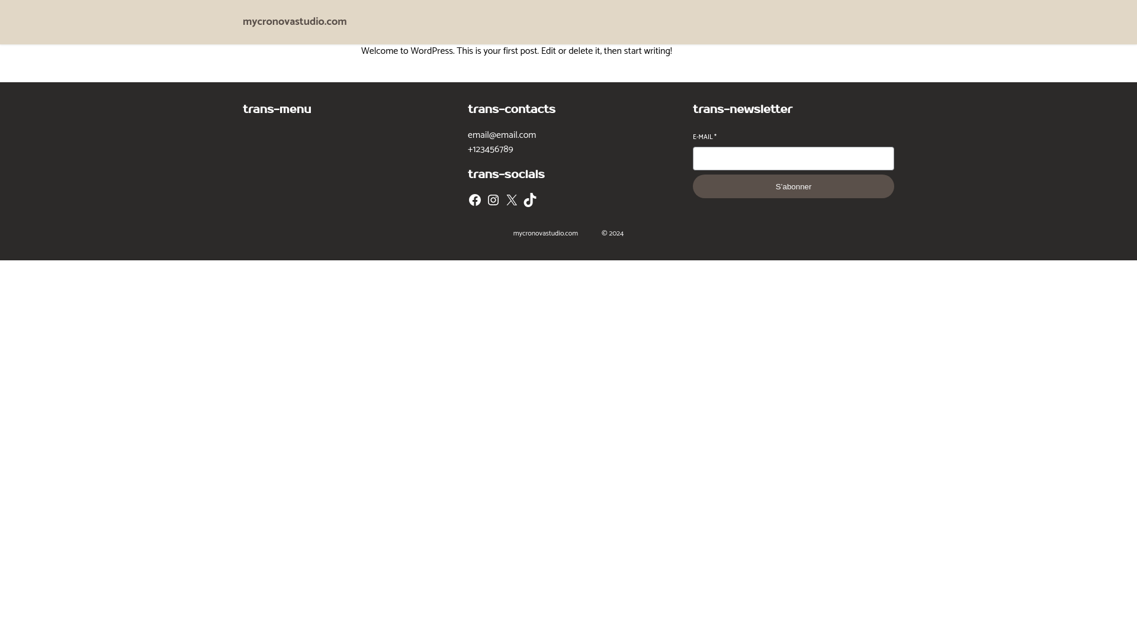Image resolution: width=1137 pixels, height=639 pixels.
Task: Click the email@email.com contact link
Action: pyautogui.click(x=502, y=135)
